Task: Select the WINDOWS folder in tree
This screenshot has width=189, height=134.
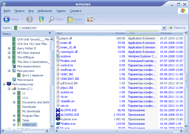Action: pyautogui.click(x=29, y=125)
